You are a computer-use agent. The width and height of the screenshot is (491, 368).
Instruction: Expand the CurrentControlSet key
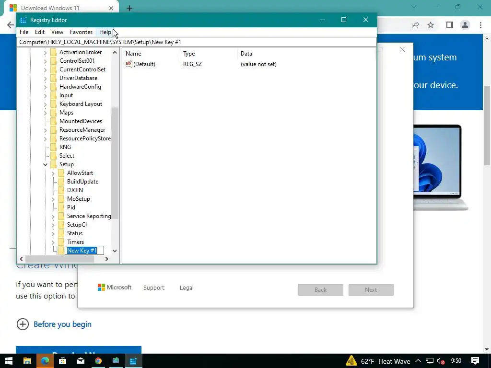[46, 69]
